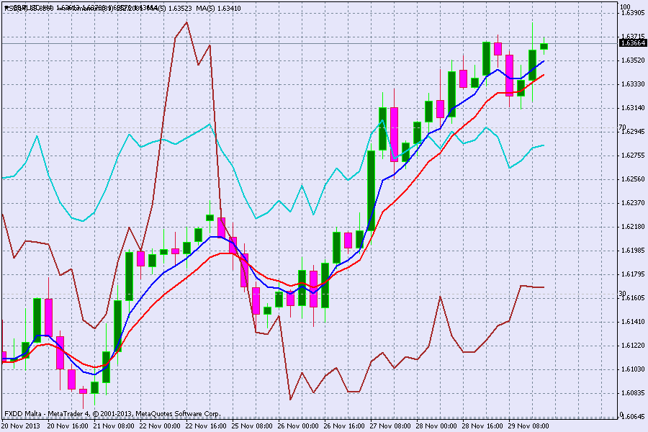The height and width of the screenshot is (432, 648).
Task: Click the level 100 label at top right
Action: [x=625, y=6]
